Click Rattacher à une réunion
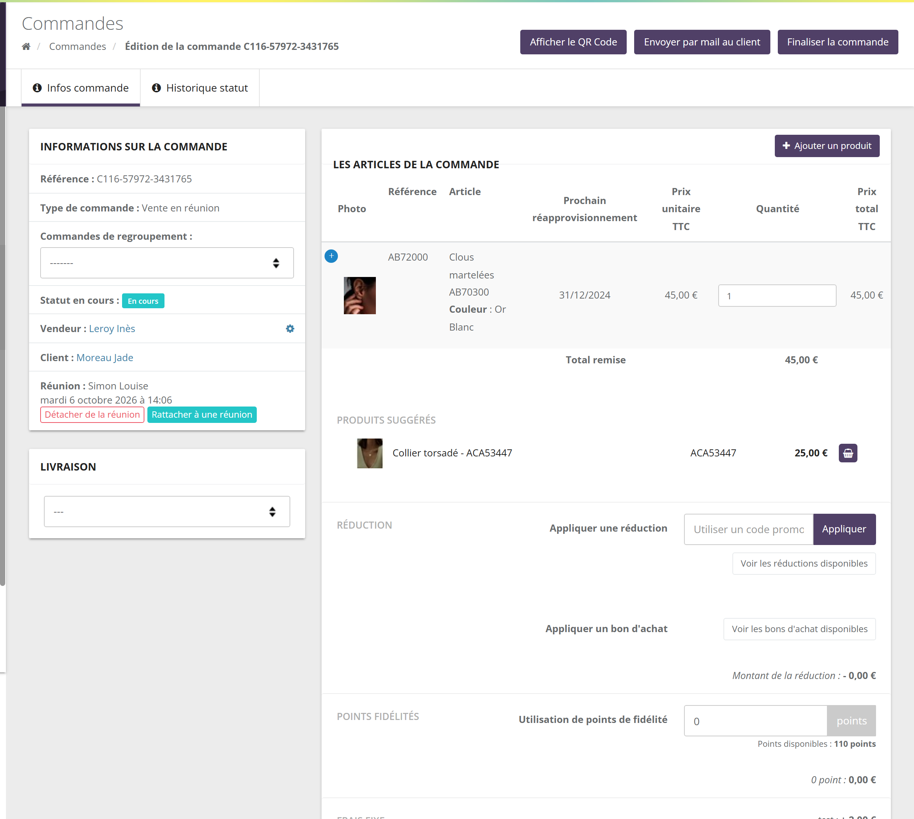 pyautogui.click(x=202, y=414)
